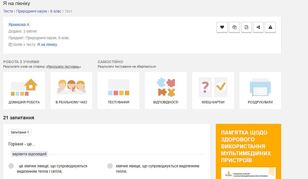Report problem with warning triangle icon
This screenshot has height=179, width=308.
tap(270, 27)
